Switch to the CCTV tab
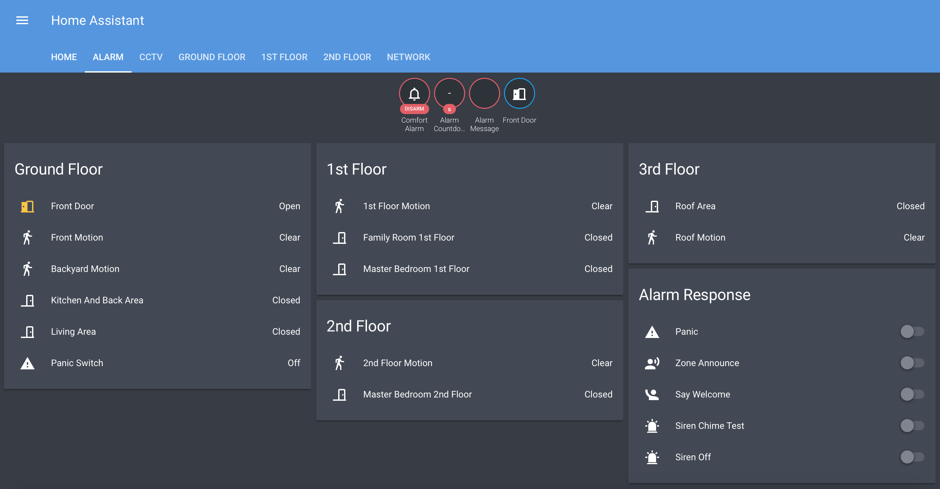This screenshot has width=940, height=489. click(x=151, y=57)
